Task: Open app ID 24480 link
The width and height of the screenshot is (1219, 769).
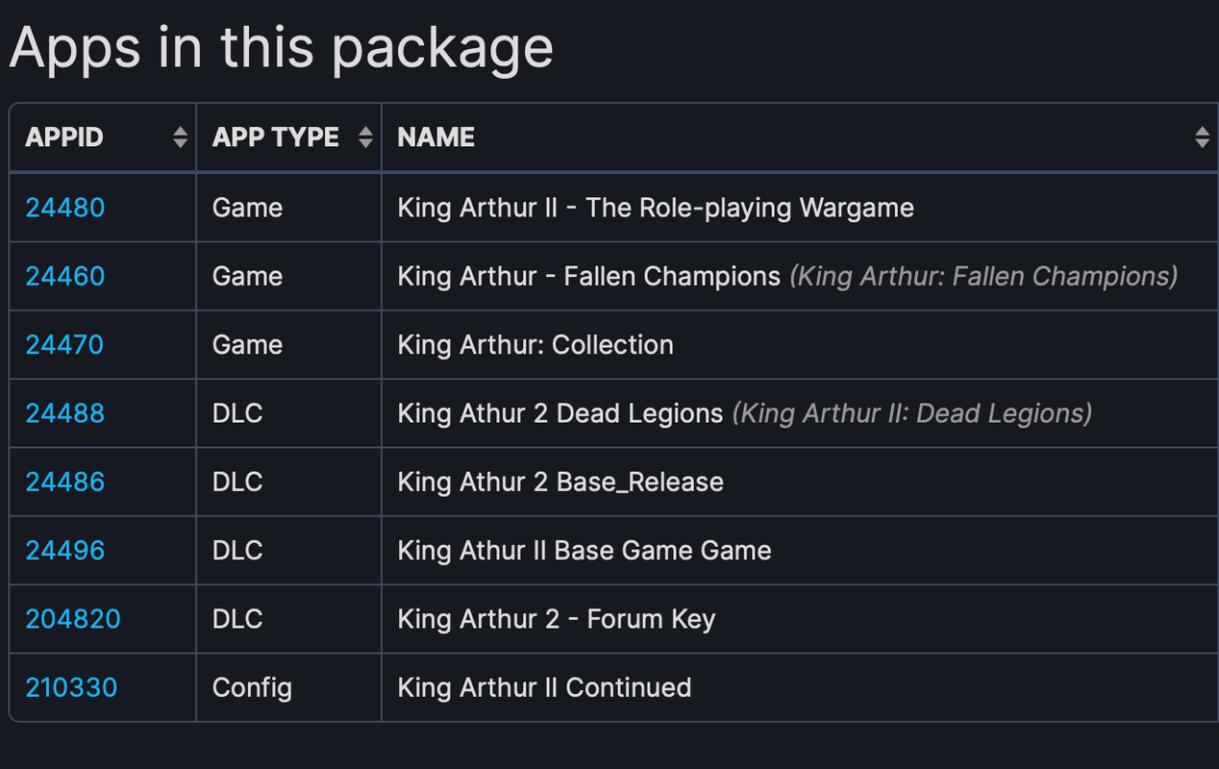Action: coord(65,208)
